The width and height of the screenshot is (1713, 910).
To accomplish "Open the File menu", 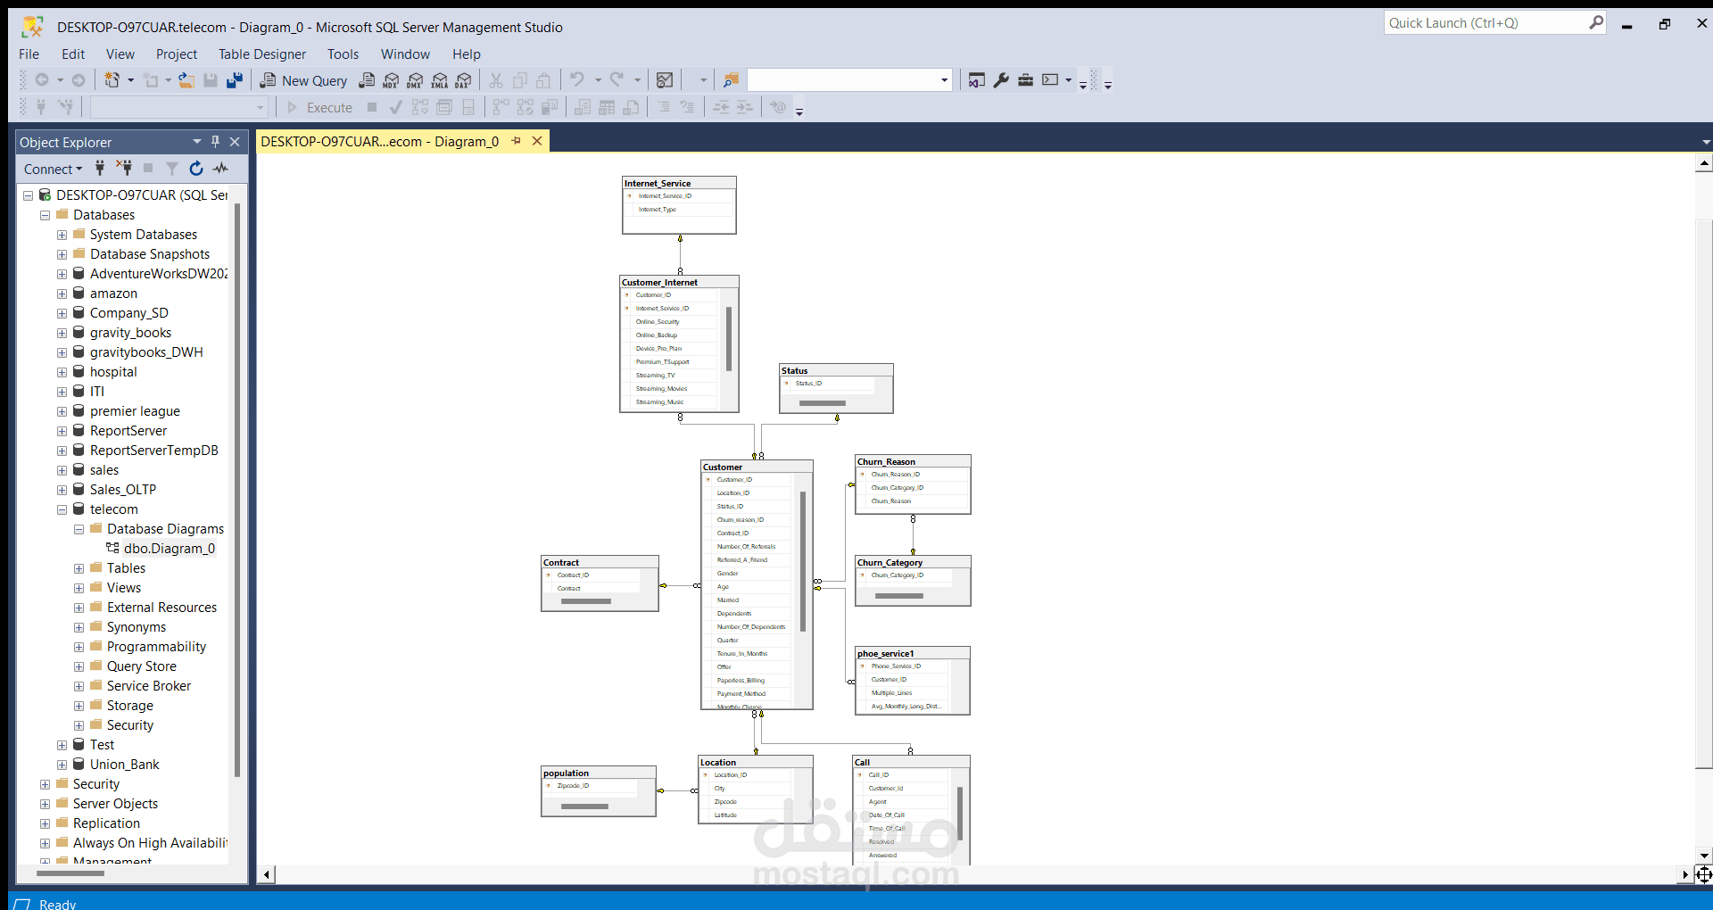I will [29, 54].
